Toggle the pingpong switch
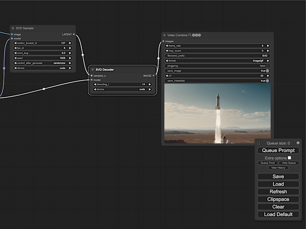This screenshot has width=306, height=229. tap(218, 66)
